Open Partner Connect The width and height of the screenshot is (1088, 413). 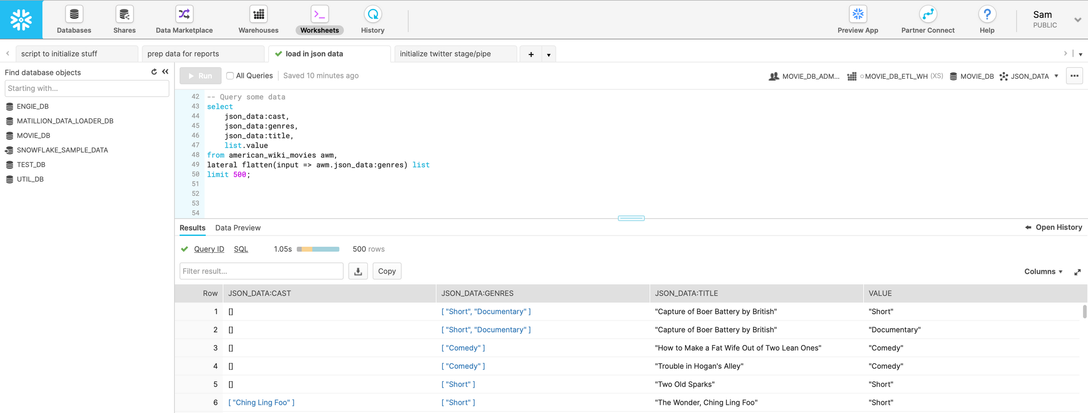[x=927, y=19]
